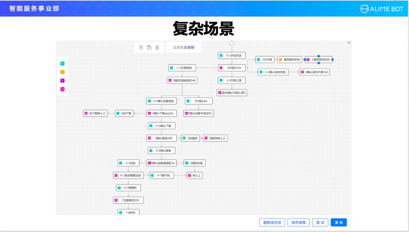Select the orange node type icon in left palette
This screenshot has width=409, height=232.
[x=62, y=72]
